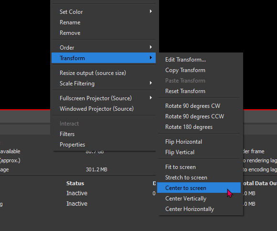This screenshot has height=231, width=277.
Task: Open Properties from the context menu
Action: (104, 145)
